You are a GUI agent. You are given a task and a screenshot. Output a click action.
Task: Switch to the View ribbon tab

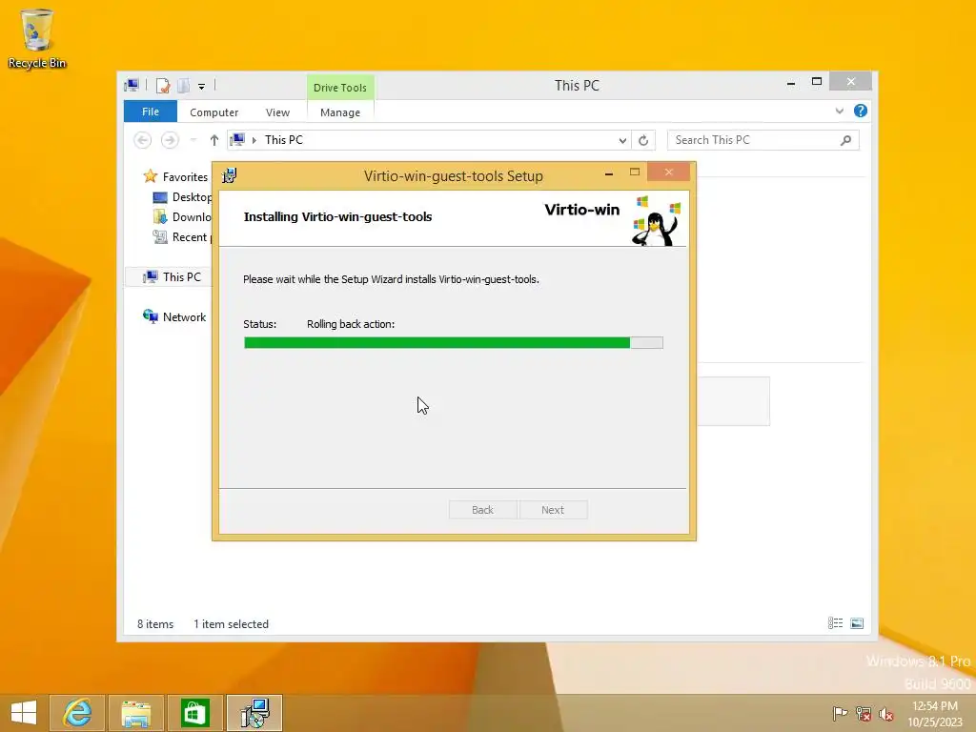pos(277,112)
